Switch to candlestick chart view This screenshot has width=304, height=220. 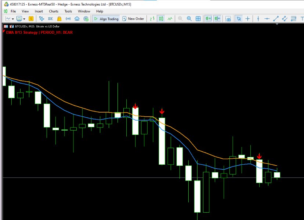tap(161, 19)
